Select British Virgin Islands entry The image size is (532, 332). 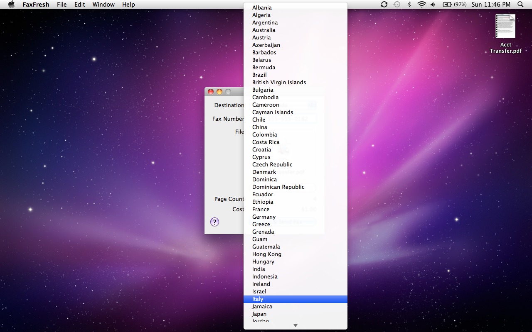(x=296, y=82)
